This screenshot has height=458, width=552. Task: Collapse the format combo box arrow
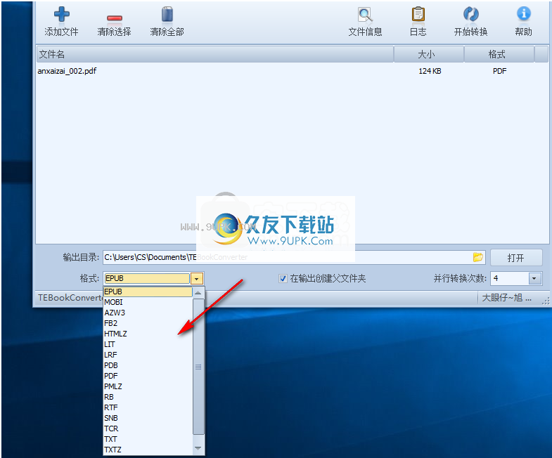click(197, 279)
